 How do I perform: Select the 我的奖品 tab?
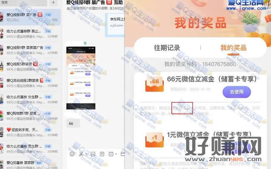point(233,48)
